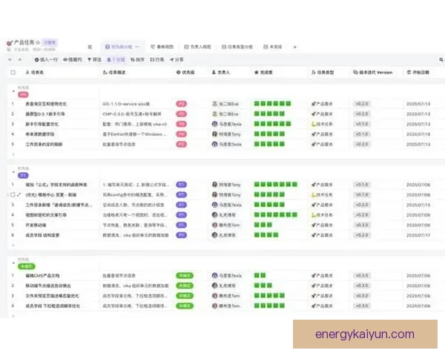Set completion rating in 开发移动端 row
This screenshot has width=445, height=356.
263,225
